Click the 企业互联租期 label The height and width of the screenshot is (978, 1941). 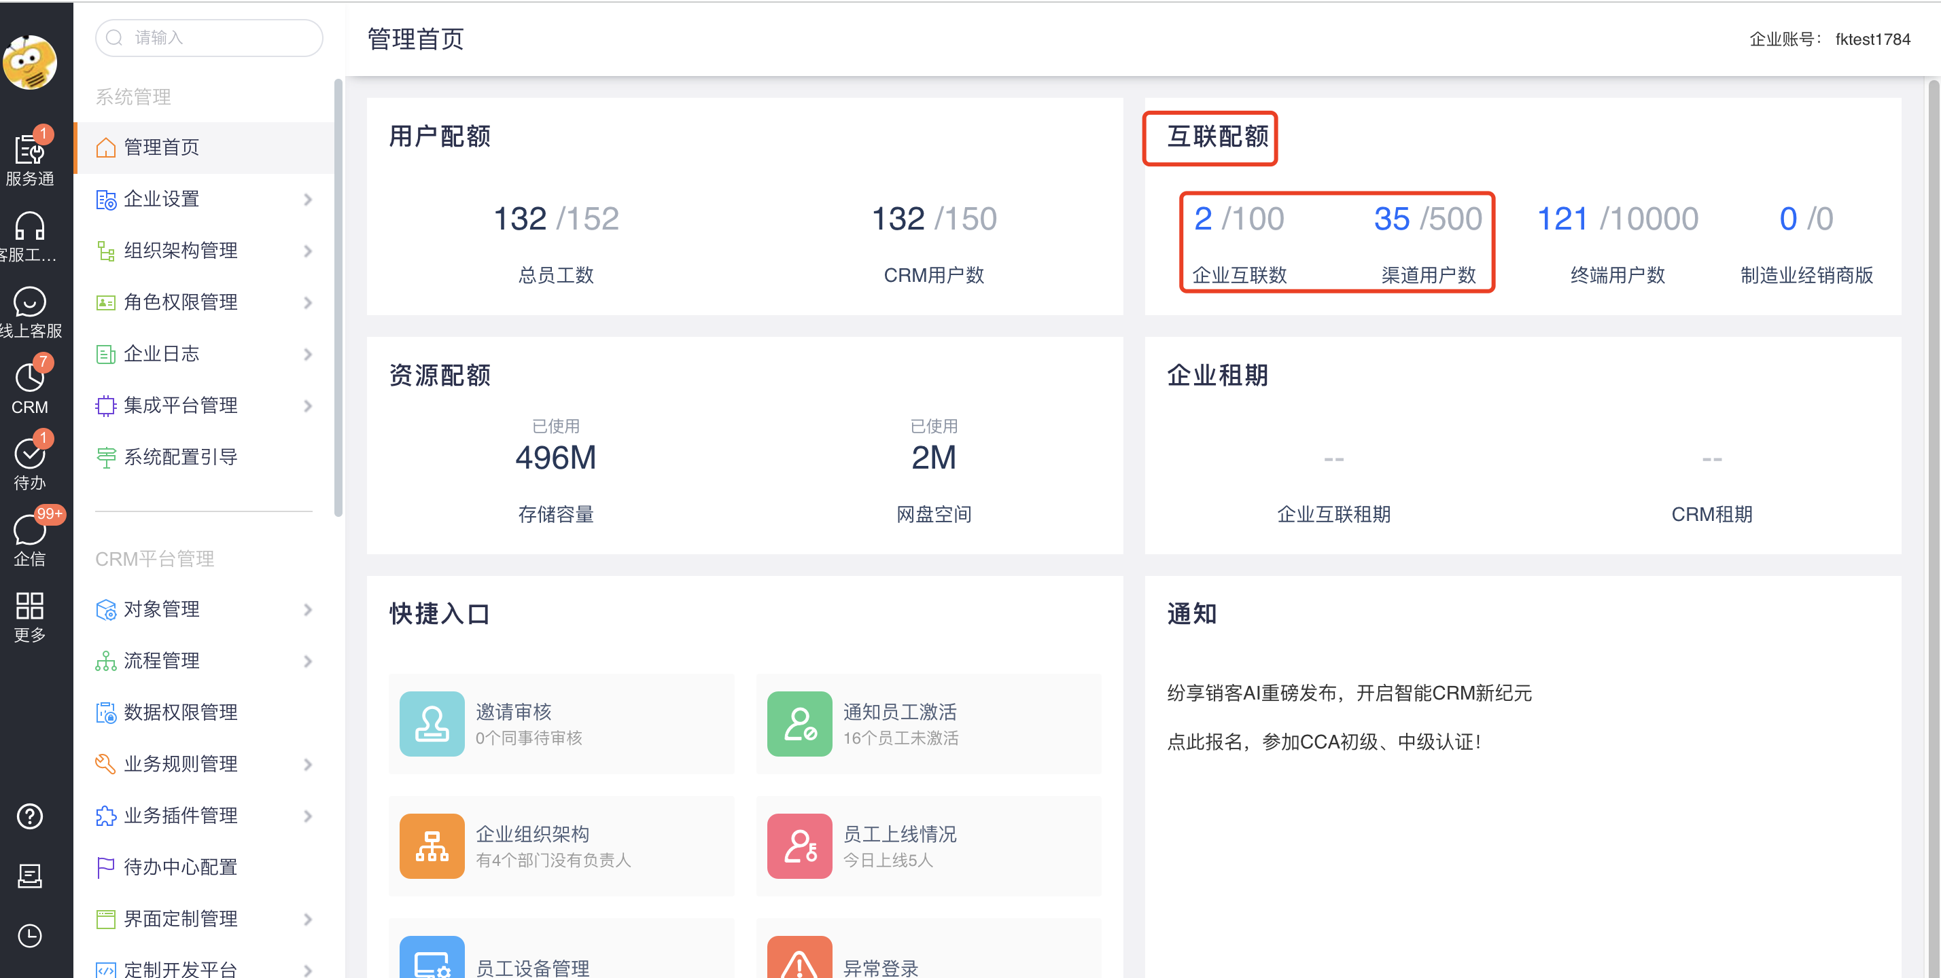(x=1333, y=514)
